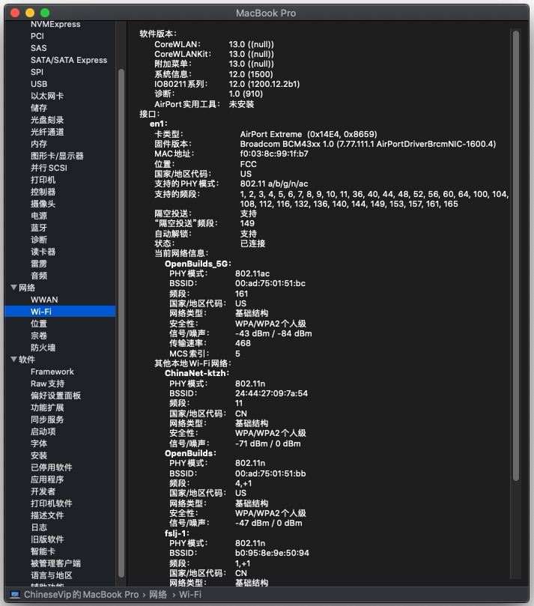Select the highlighted Wi-Fi sidebar item
This screenshot has width=534, height=606.
click(60, 311)
